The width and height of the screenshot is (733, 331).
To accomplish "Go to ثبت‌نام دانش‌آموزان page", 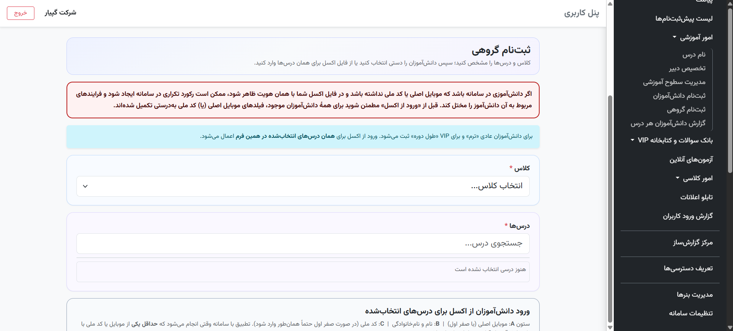I will [679, 96].
